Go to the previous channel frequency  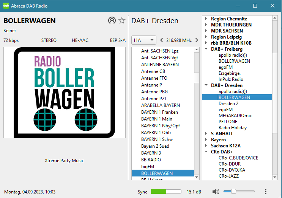[162, 40]
